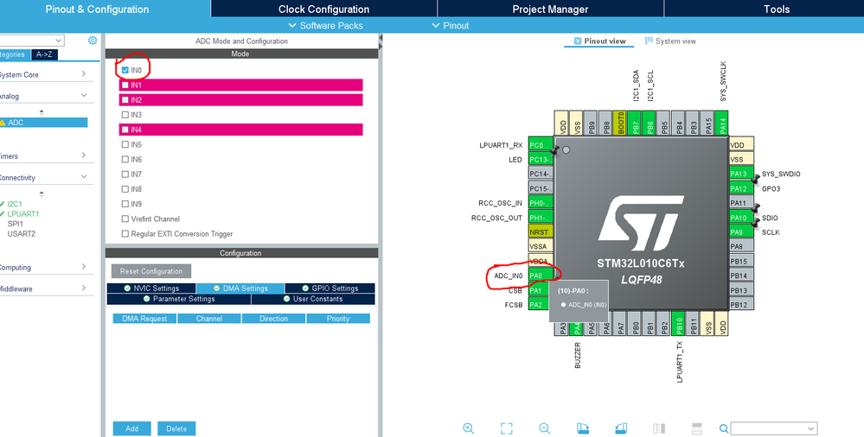
Task: Open the Tools tab
Action: point(777,9)
